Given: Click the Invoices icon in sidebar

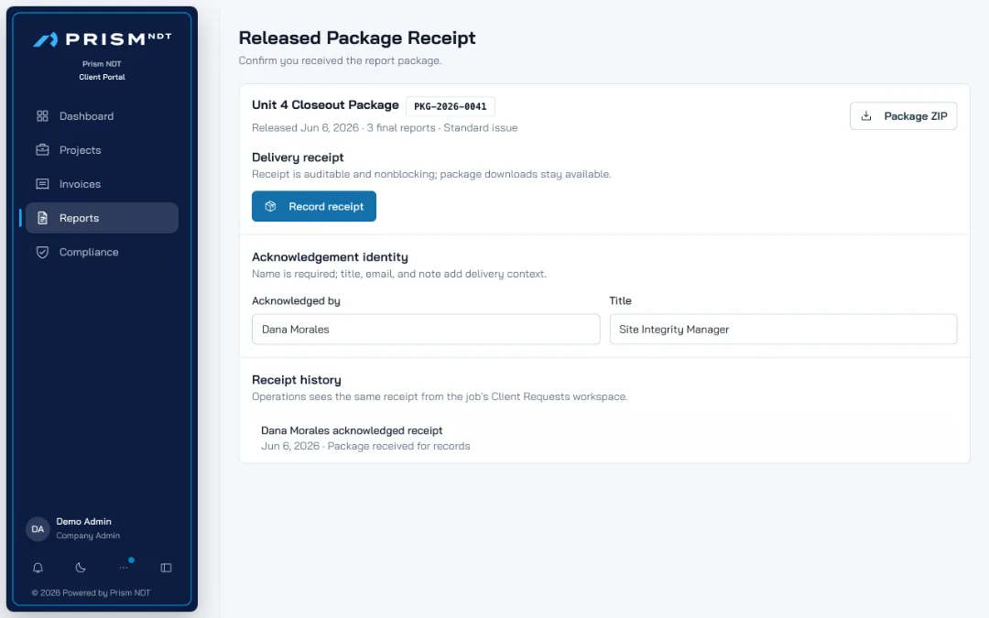Looking at the screenshot, I should (x=42, y=184).
